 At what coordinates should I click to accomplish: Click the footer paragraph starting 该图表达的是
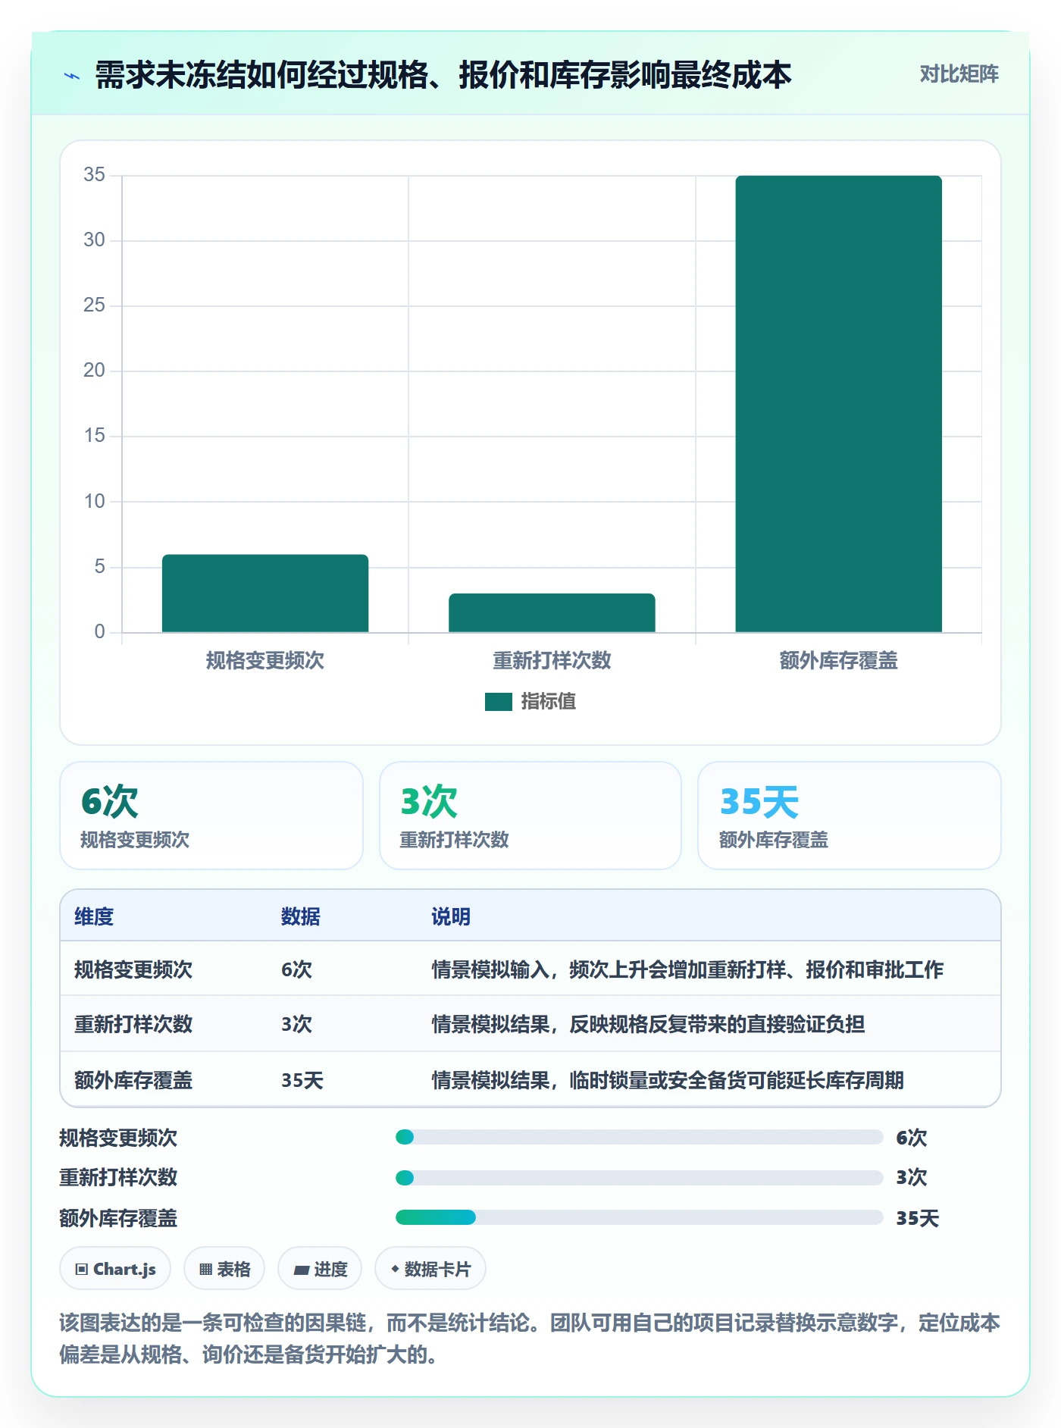pyautogui.click(x=530, y=1339)
